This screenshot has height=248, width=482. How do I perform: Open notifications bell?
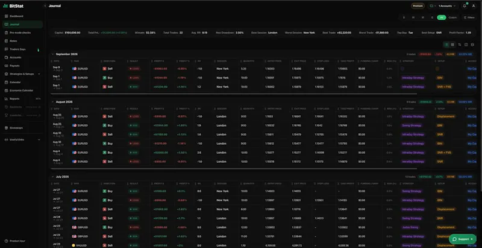(465, 6)
